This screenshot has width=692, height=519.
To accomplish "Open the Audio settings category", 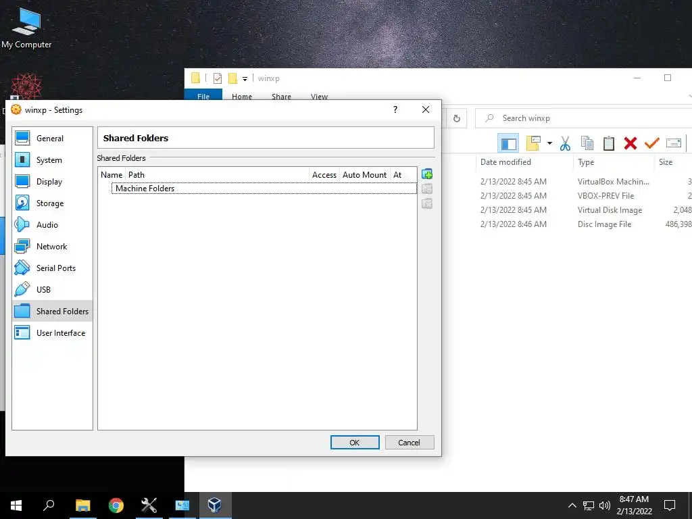I will 52,224.
